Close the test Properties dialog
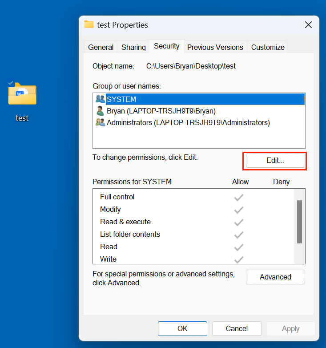The image size is (326, 348). tap(308, 24)
